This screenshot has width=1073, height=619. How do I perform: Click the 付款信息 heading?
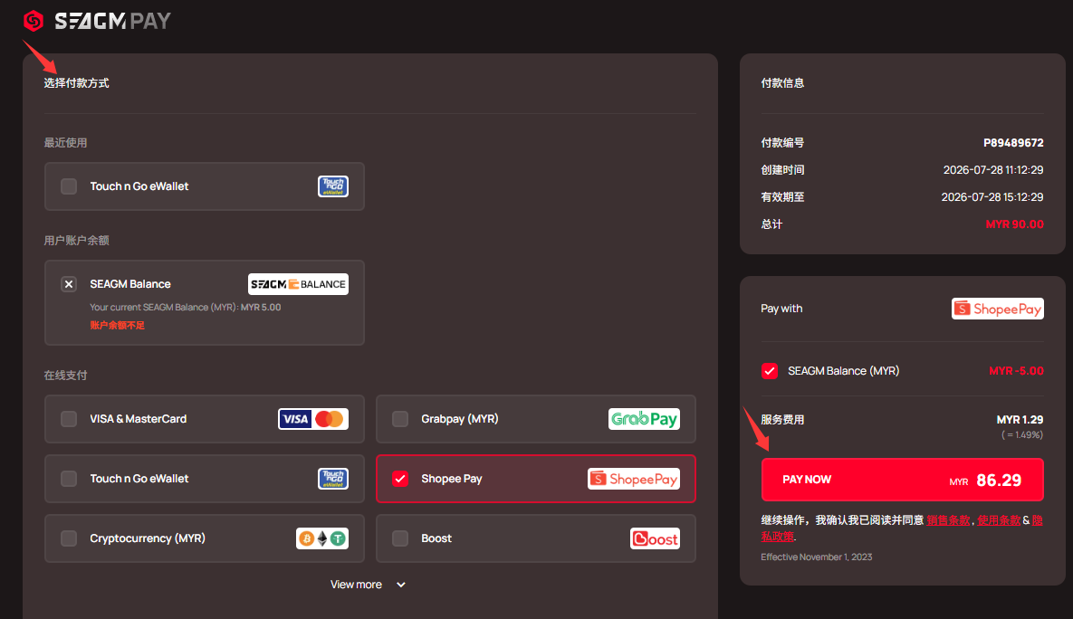tap(783, 82)
